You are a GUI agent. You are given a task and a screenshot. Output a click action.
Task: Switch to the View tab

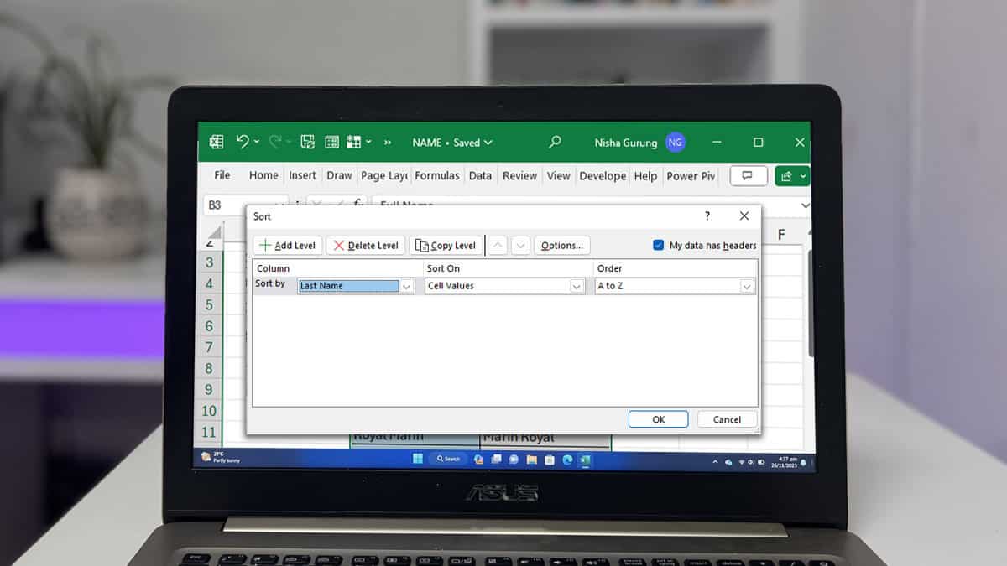click(x=558, y=175)
